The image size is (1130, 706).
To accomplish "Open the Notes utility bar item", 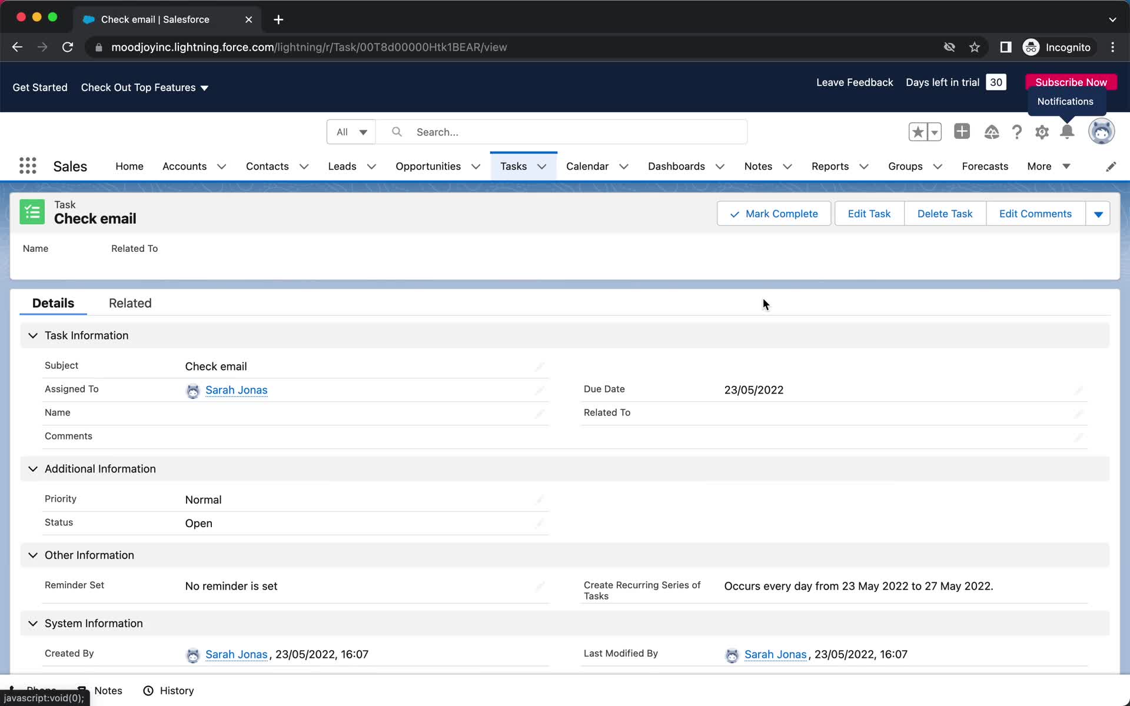I will [99, 691].
